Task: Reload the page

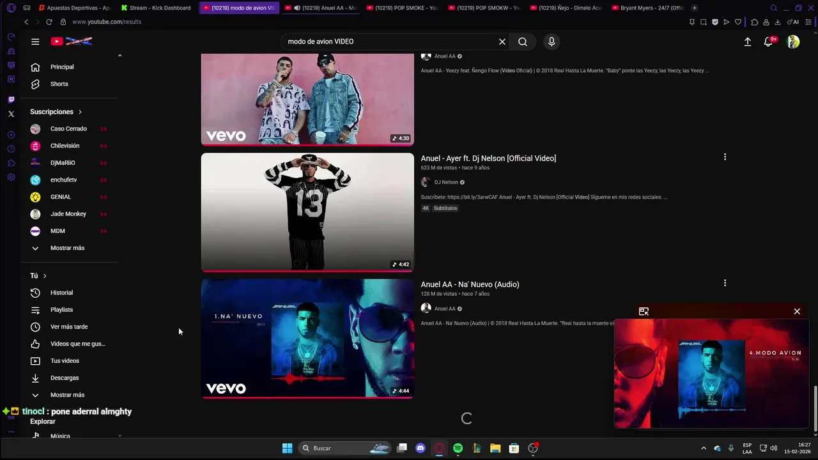Action: [x=49, y=22]
